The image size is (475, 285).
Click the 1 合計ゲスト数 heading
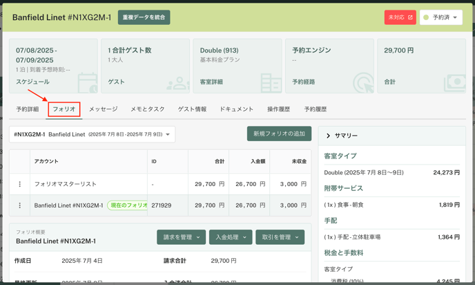[x=130, y=50]
